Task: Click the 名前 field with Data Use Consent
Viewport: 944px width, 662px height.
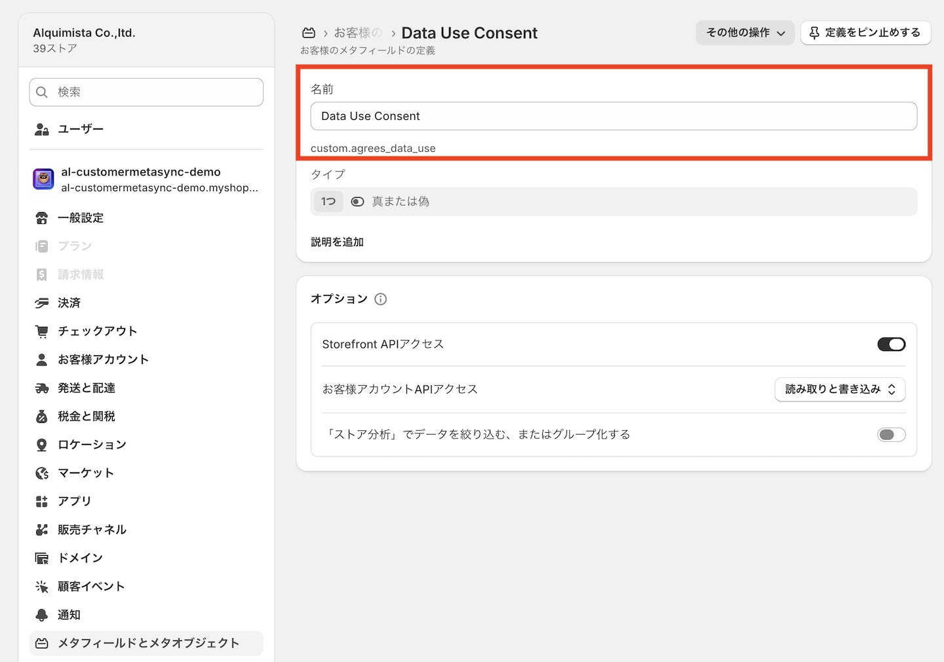Action: [x=614, y=116]
